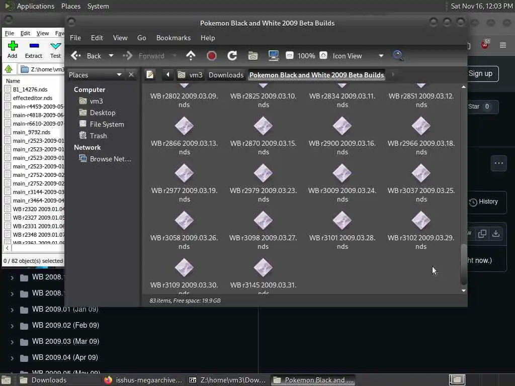Click the file view vertical scrollbar thumb
Viewport: 515px width, 386px height.
point(463,264)
